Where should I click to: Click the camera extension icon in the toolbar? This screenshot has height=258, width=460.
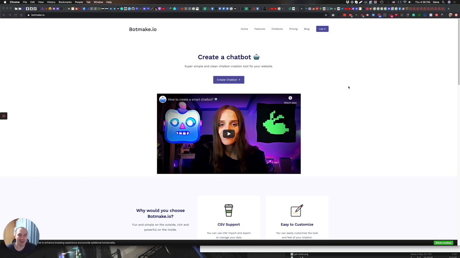point(333,15)
